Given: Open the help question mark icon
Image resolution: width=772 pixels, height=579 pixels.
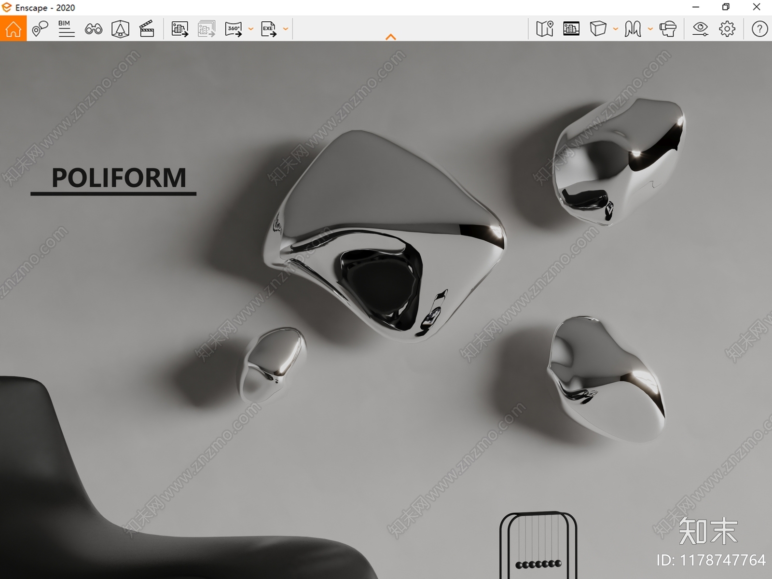Looking at the screenshot, I should tap(759, 29).
